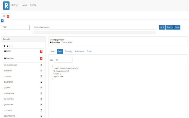Close TAB 1 with the red X
This screenshot has height=118, width=189.
pyautogui.click(x=8, y=17)
